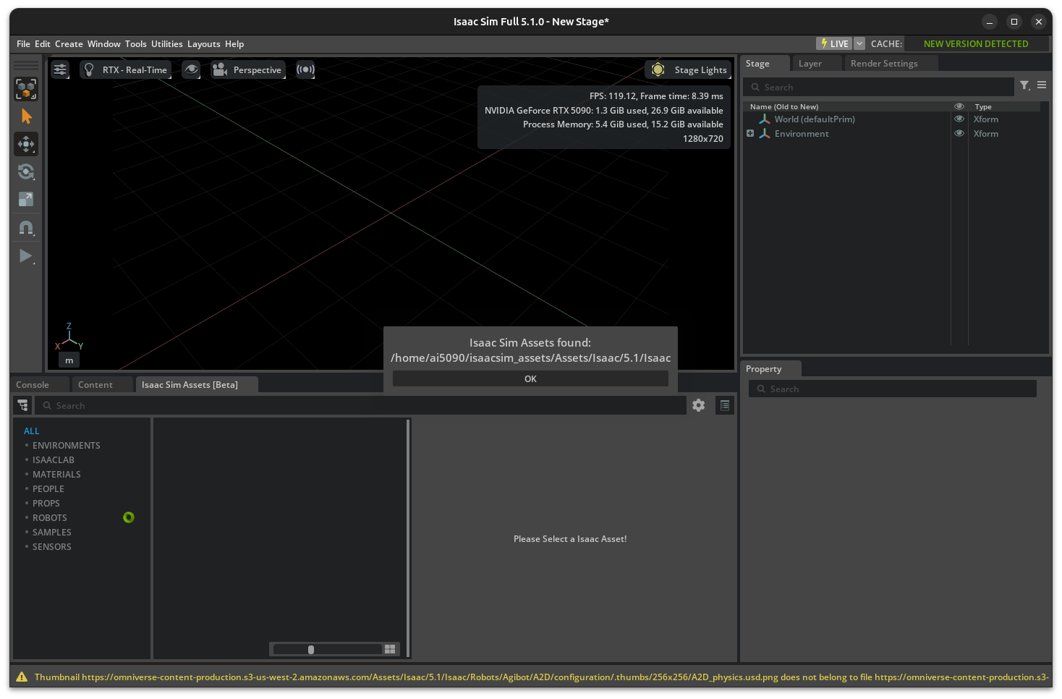Activate the Move tool in left toolbar
The height and width of the screenshot is (699, 1062).
pos(26,144)
